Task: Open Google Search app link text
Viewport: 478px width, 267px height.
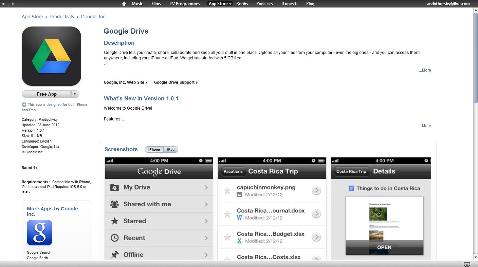Action: point(39,252)
